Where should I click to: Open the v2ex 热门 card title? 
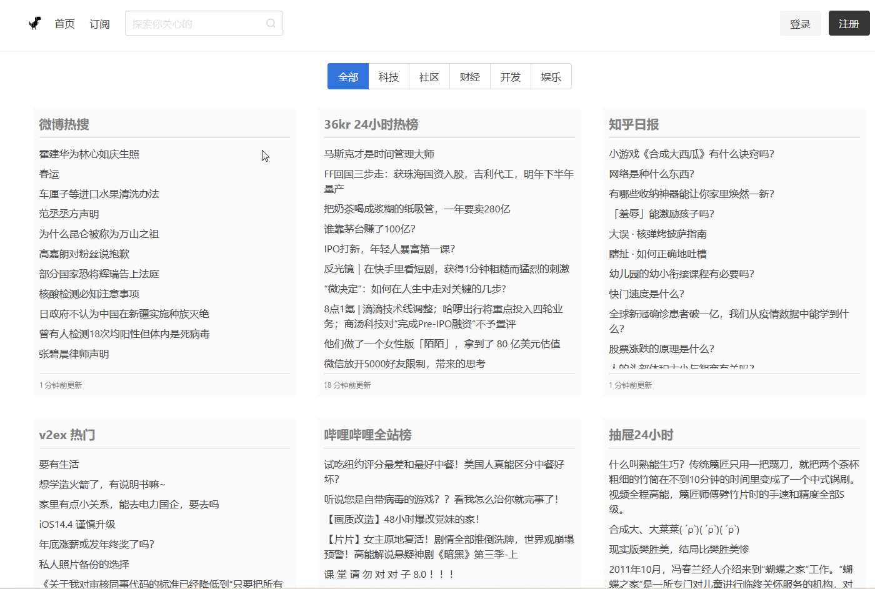point(67,435)
